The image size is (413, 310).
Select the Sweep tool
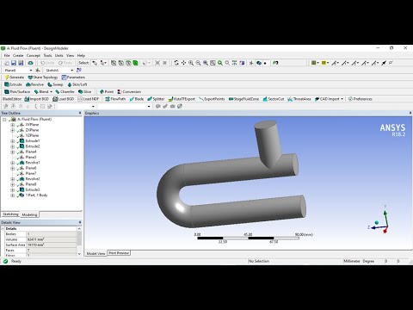tap(55, 84)
